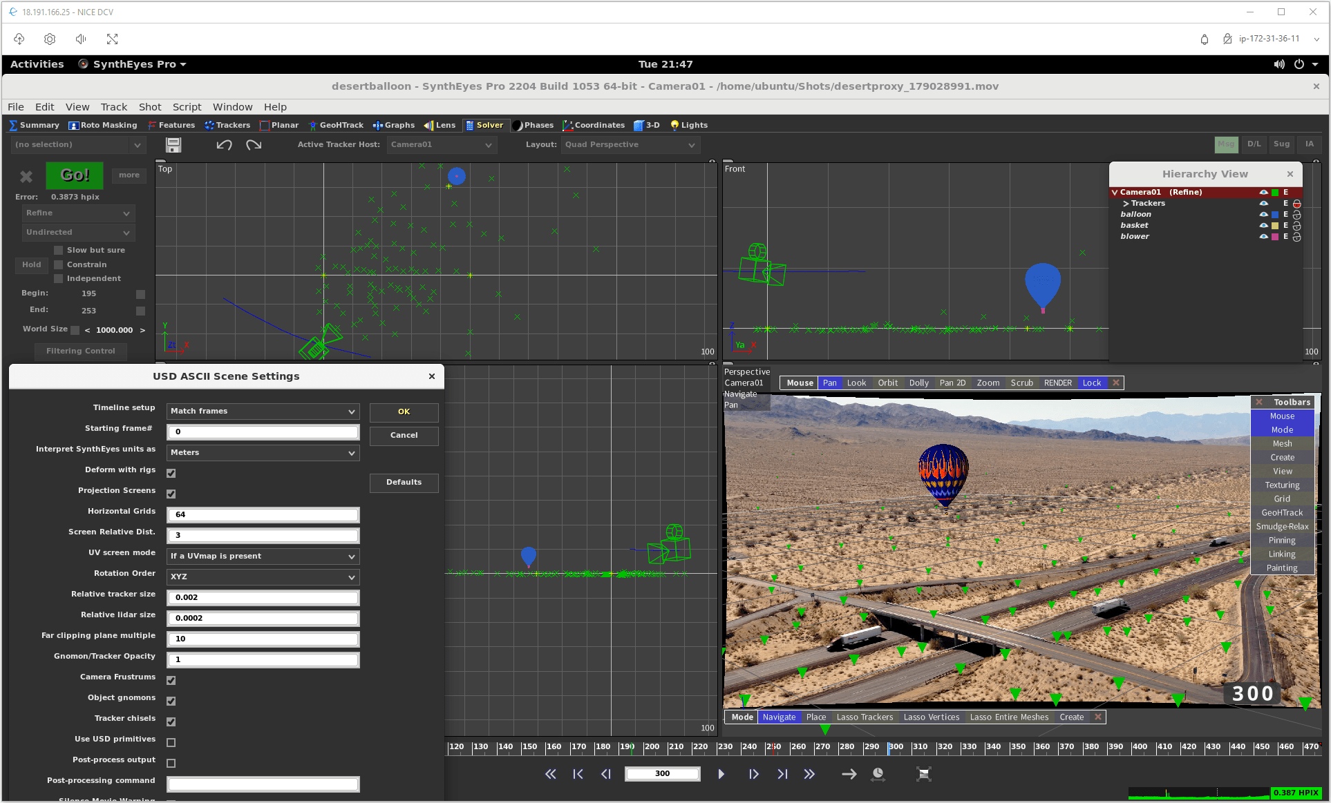Click the Starting frame# input field
This screenshot has width=1331, height=803.
263,432
